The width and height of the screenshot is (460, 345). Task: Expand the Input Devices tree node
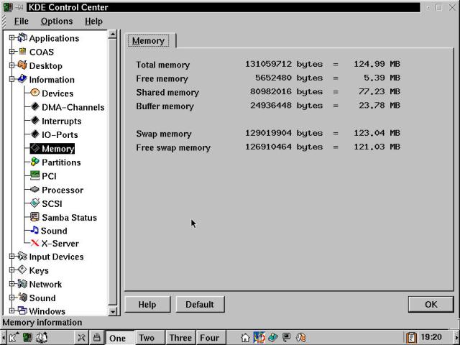click(12, 257)
